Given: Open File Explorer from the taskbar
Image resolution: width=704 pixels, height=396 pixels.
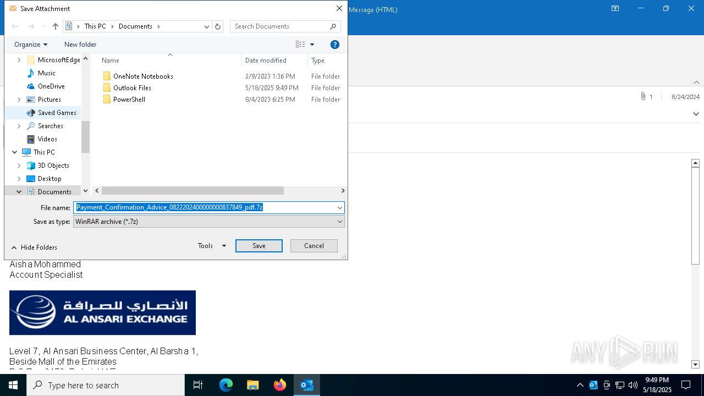Looking at the screenshot, I should [x=252, y=385].
